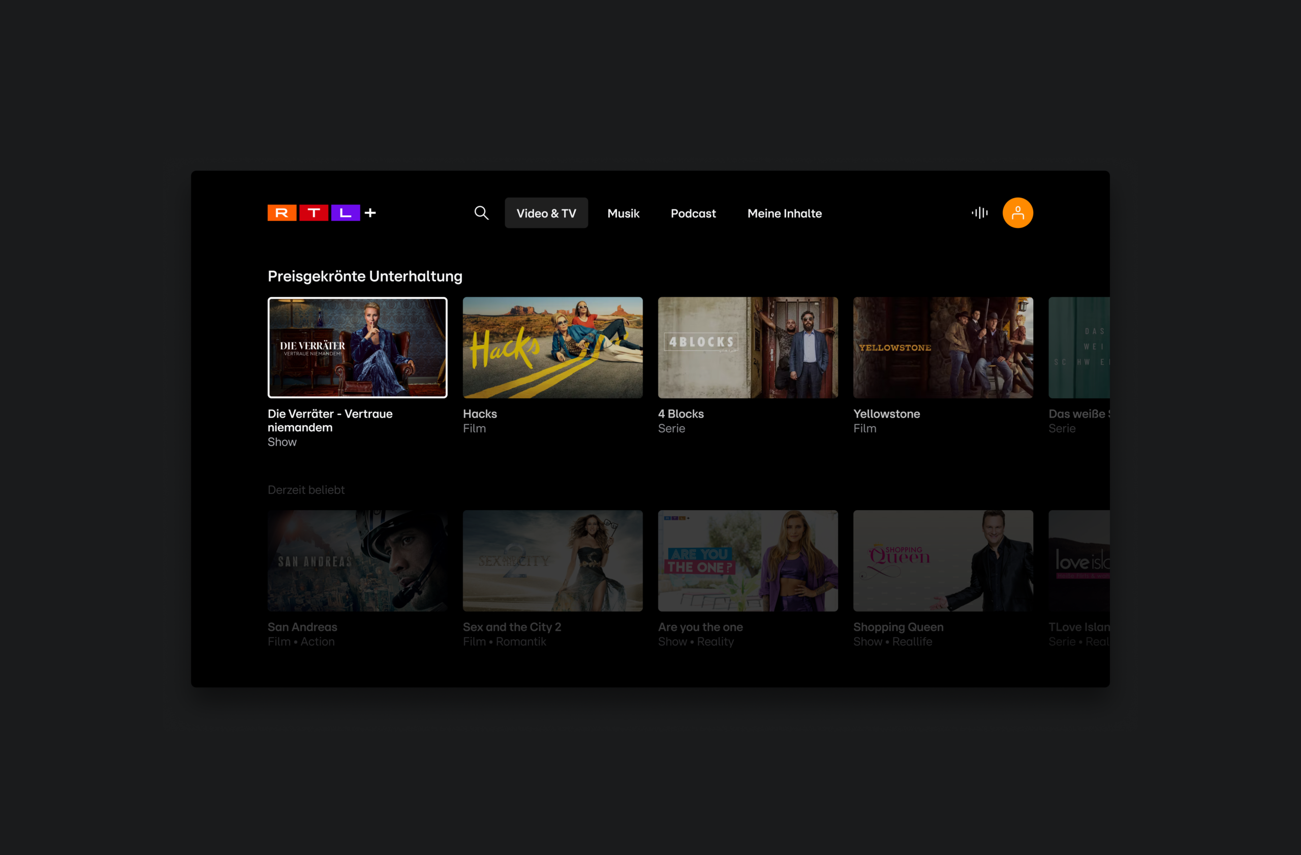Click the 'Preisgekrönte Unterhaltung' section heading
The height and width of the screenshot is (855, 1301).
tap(365, 276)
